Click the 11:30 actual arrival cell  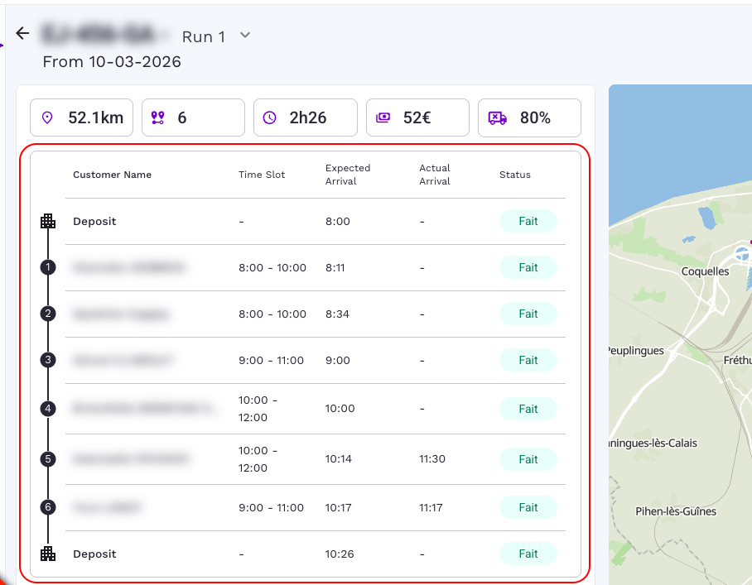tap(433, 459)
